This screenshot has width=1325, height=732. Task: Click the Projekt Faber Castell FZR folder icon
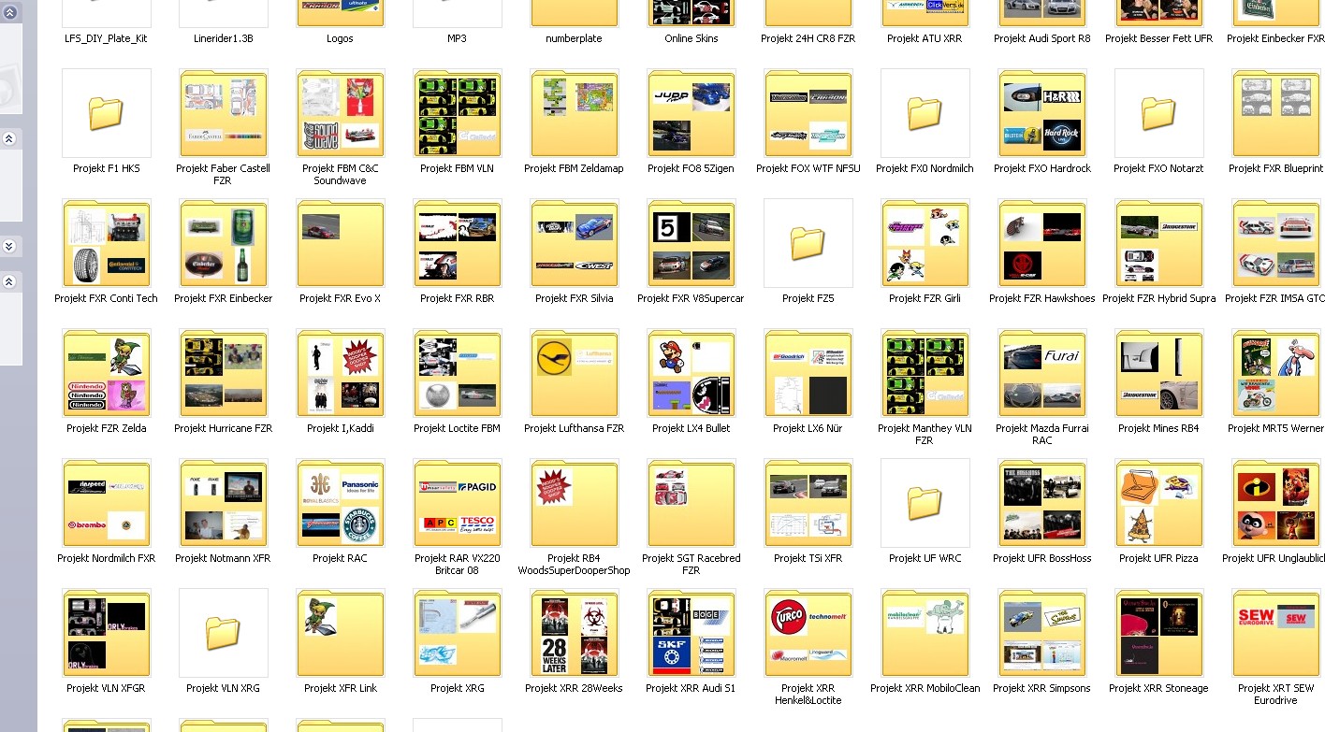tap(224, 113)
